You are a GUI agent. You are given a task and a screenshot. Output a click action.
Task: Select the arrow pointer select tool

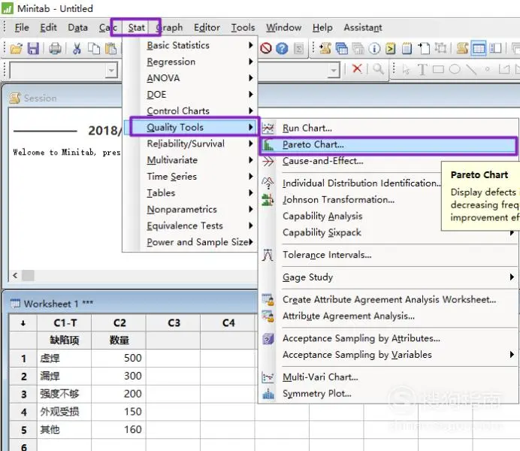click(x=406, y=69)
